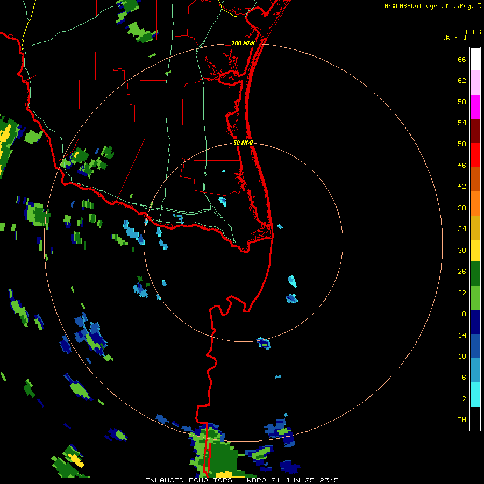Click the NEXLAB-College of DuPage credit text
Screen dimensions: 484x484
click(x=429, y=6)
